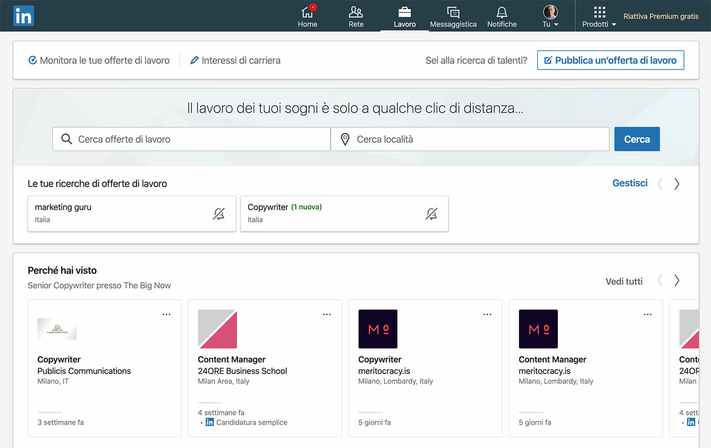
Task: Show next saved searches with right chevron
Action: pos(677,184)
